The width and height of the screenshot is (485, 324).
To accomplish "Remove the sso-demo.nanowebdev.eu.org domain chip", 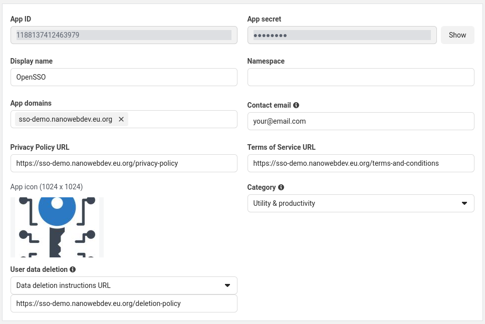I will pyautogui.click(x=121, y=119).
